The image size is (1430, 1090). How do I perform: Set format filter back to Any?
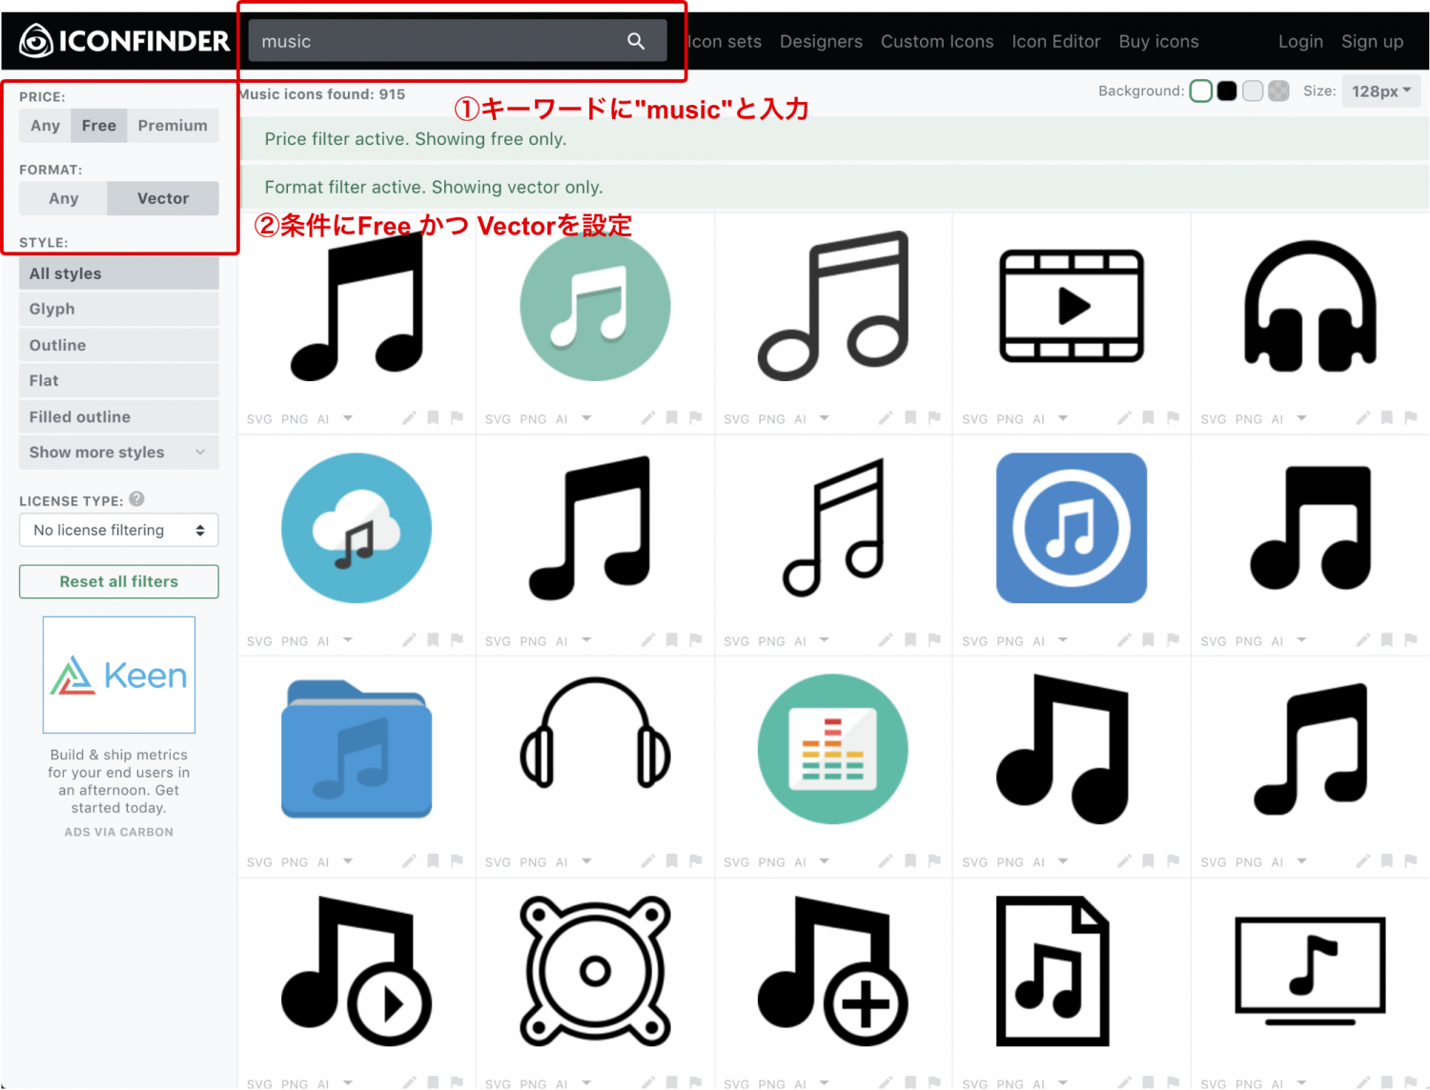pos(63,198)
